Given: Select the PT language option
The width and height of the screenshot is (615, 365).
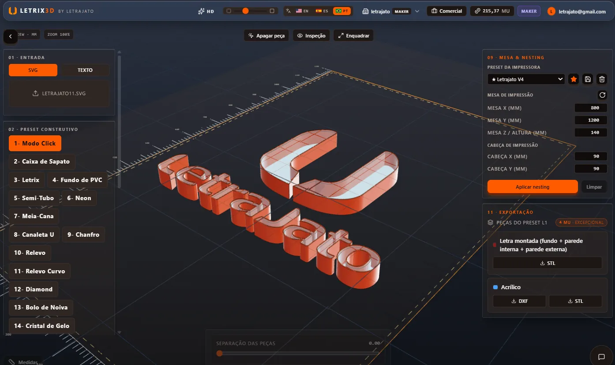Looking at the screenshot, I should (342, 11).
